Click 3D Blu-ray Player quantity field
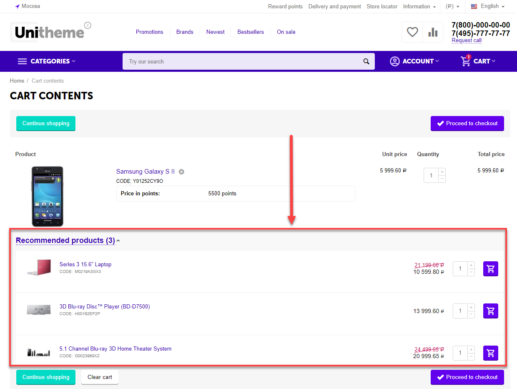This screenshot has width=517, height=389. click(460, 311)
